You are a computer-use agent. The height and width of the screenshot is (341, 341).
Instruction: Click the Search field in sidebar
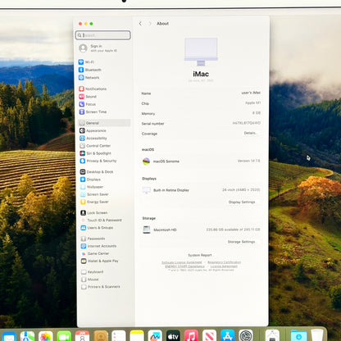(103, 35)
